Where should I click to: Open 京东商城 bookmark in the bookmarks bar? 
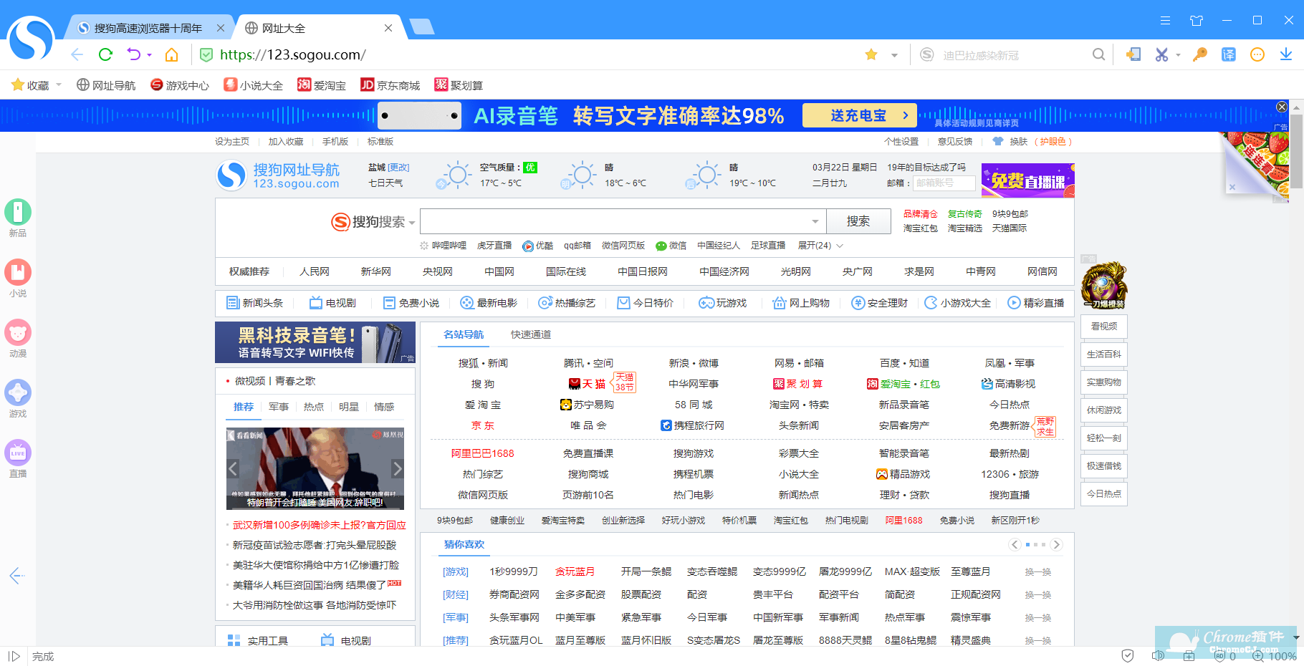390,85
